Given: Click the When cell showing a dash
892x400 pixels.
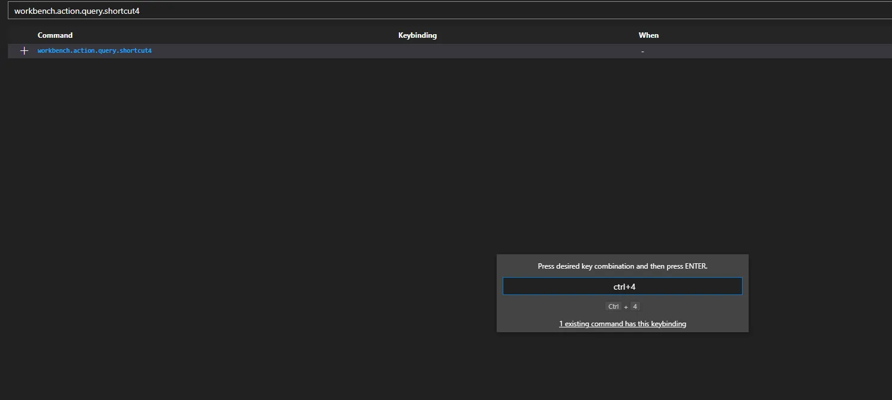Looking at the screenshot, I should [642, 52].
